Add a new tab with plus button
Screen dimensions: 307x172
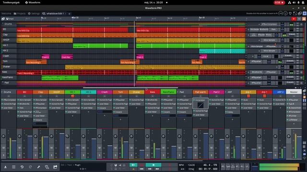click(69, 14)
